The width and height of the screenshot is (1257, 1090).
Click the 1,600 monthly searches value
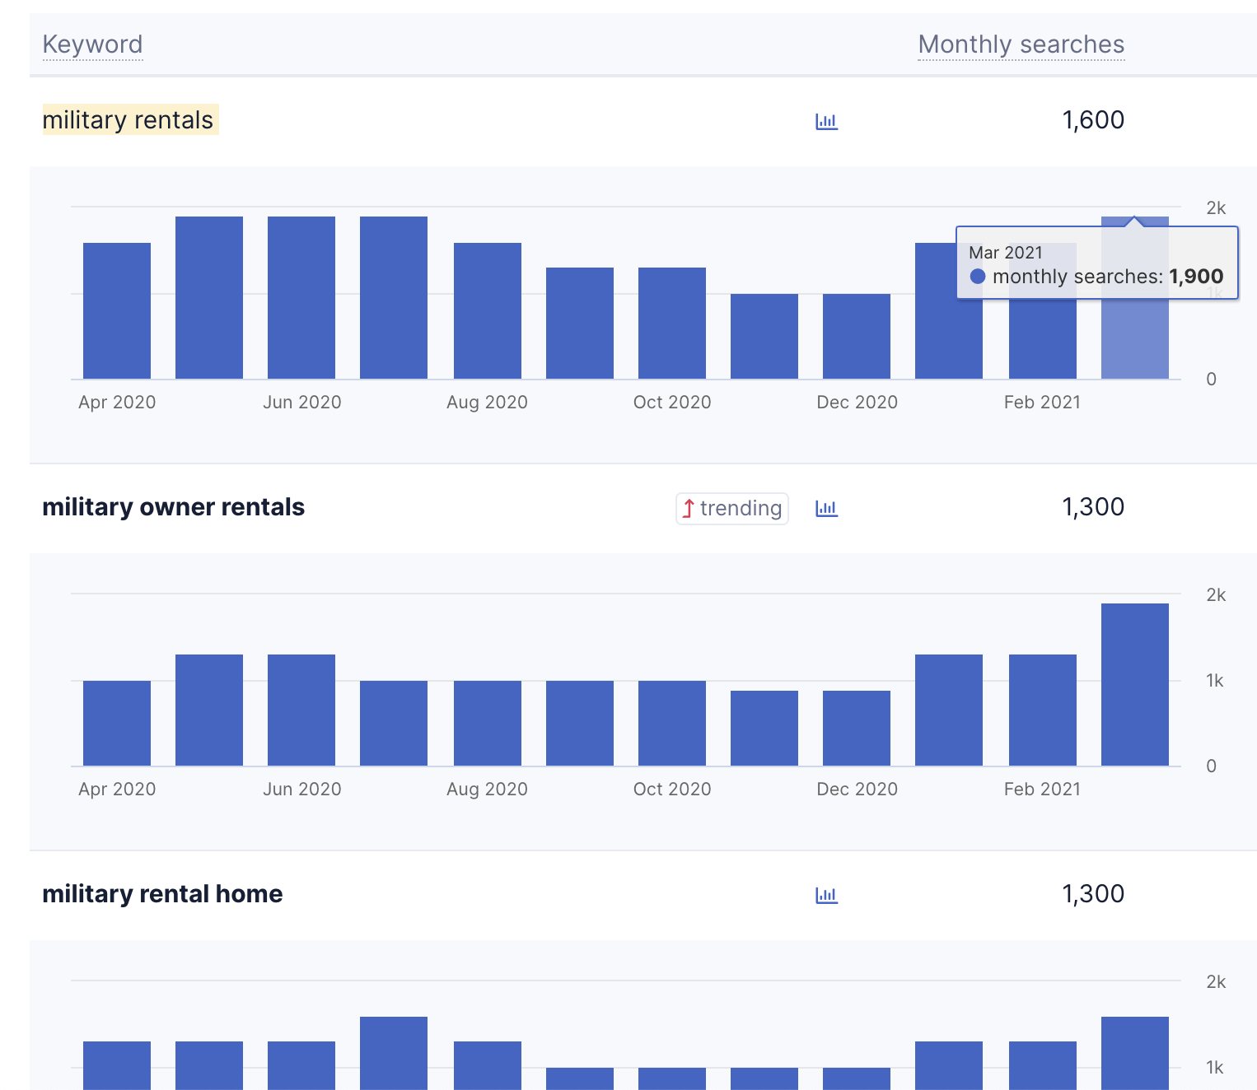pyautogui.click(x=1092, y=120)
